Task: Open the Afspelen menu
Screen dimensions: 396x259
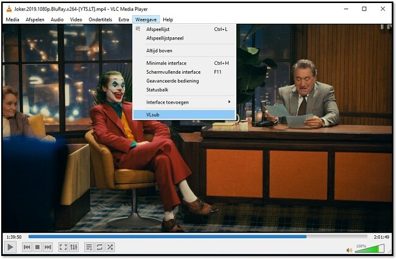Action: (35, 20)
